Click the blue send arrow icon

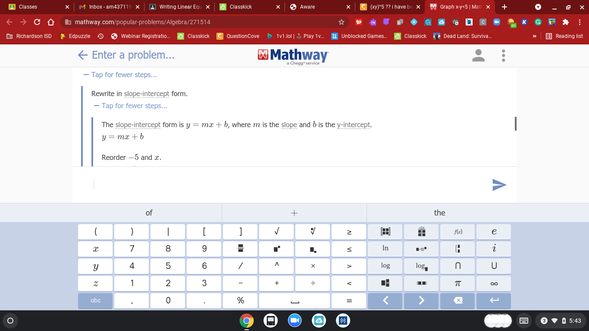[499, 184]
